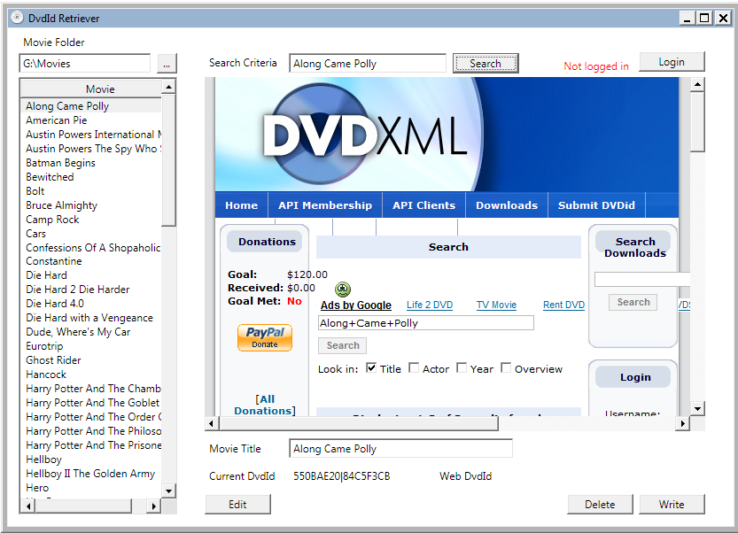The width and height of the screenshot is (738, 533).
Task: Toggle the Title checkbox
Action: pyautogui.click(x=371, y=368)
